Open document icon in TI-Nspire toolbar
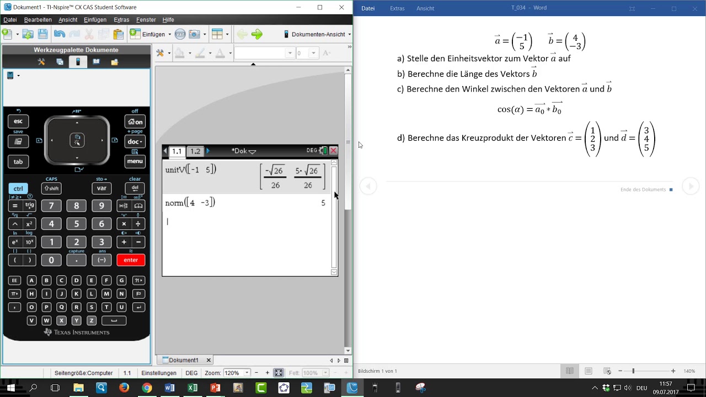Image resolution: width=706 pixels, height=397 pixels. (28, 34)
